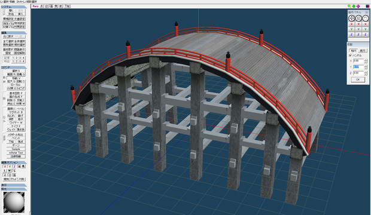371x215 pixels.
Task: Click the green diamond icon in top-right toolbar
Action: (354, 6)
